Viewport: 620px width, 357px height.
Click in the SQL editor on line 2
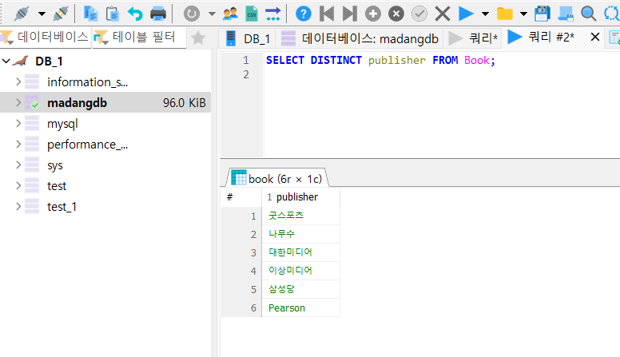(441, 74)
